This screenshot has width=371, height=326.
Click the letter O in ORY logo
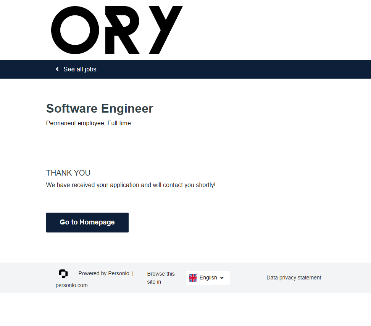coord(75,30)
